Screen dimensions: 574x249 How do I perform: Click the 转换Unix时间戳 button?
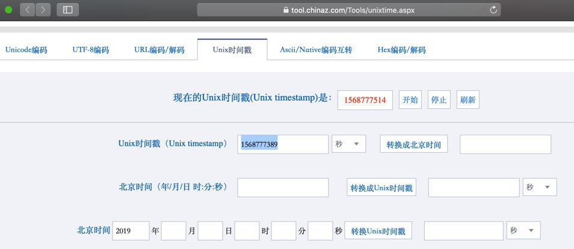pyautogui.click(x=378, y=231)
